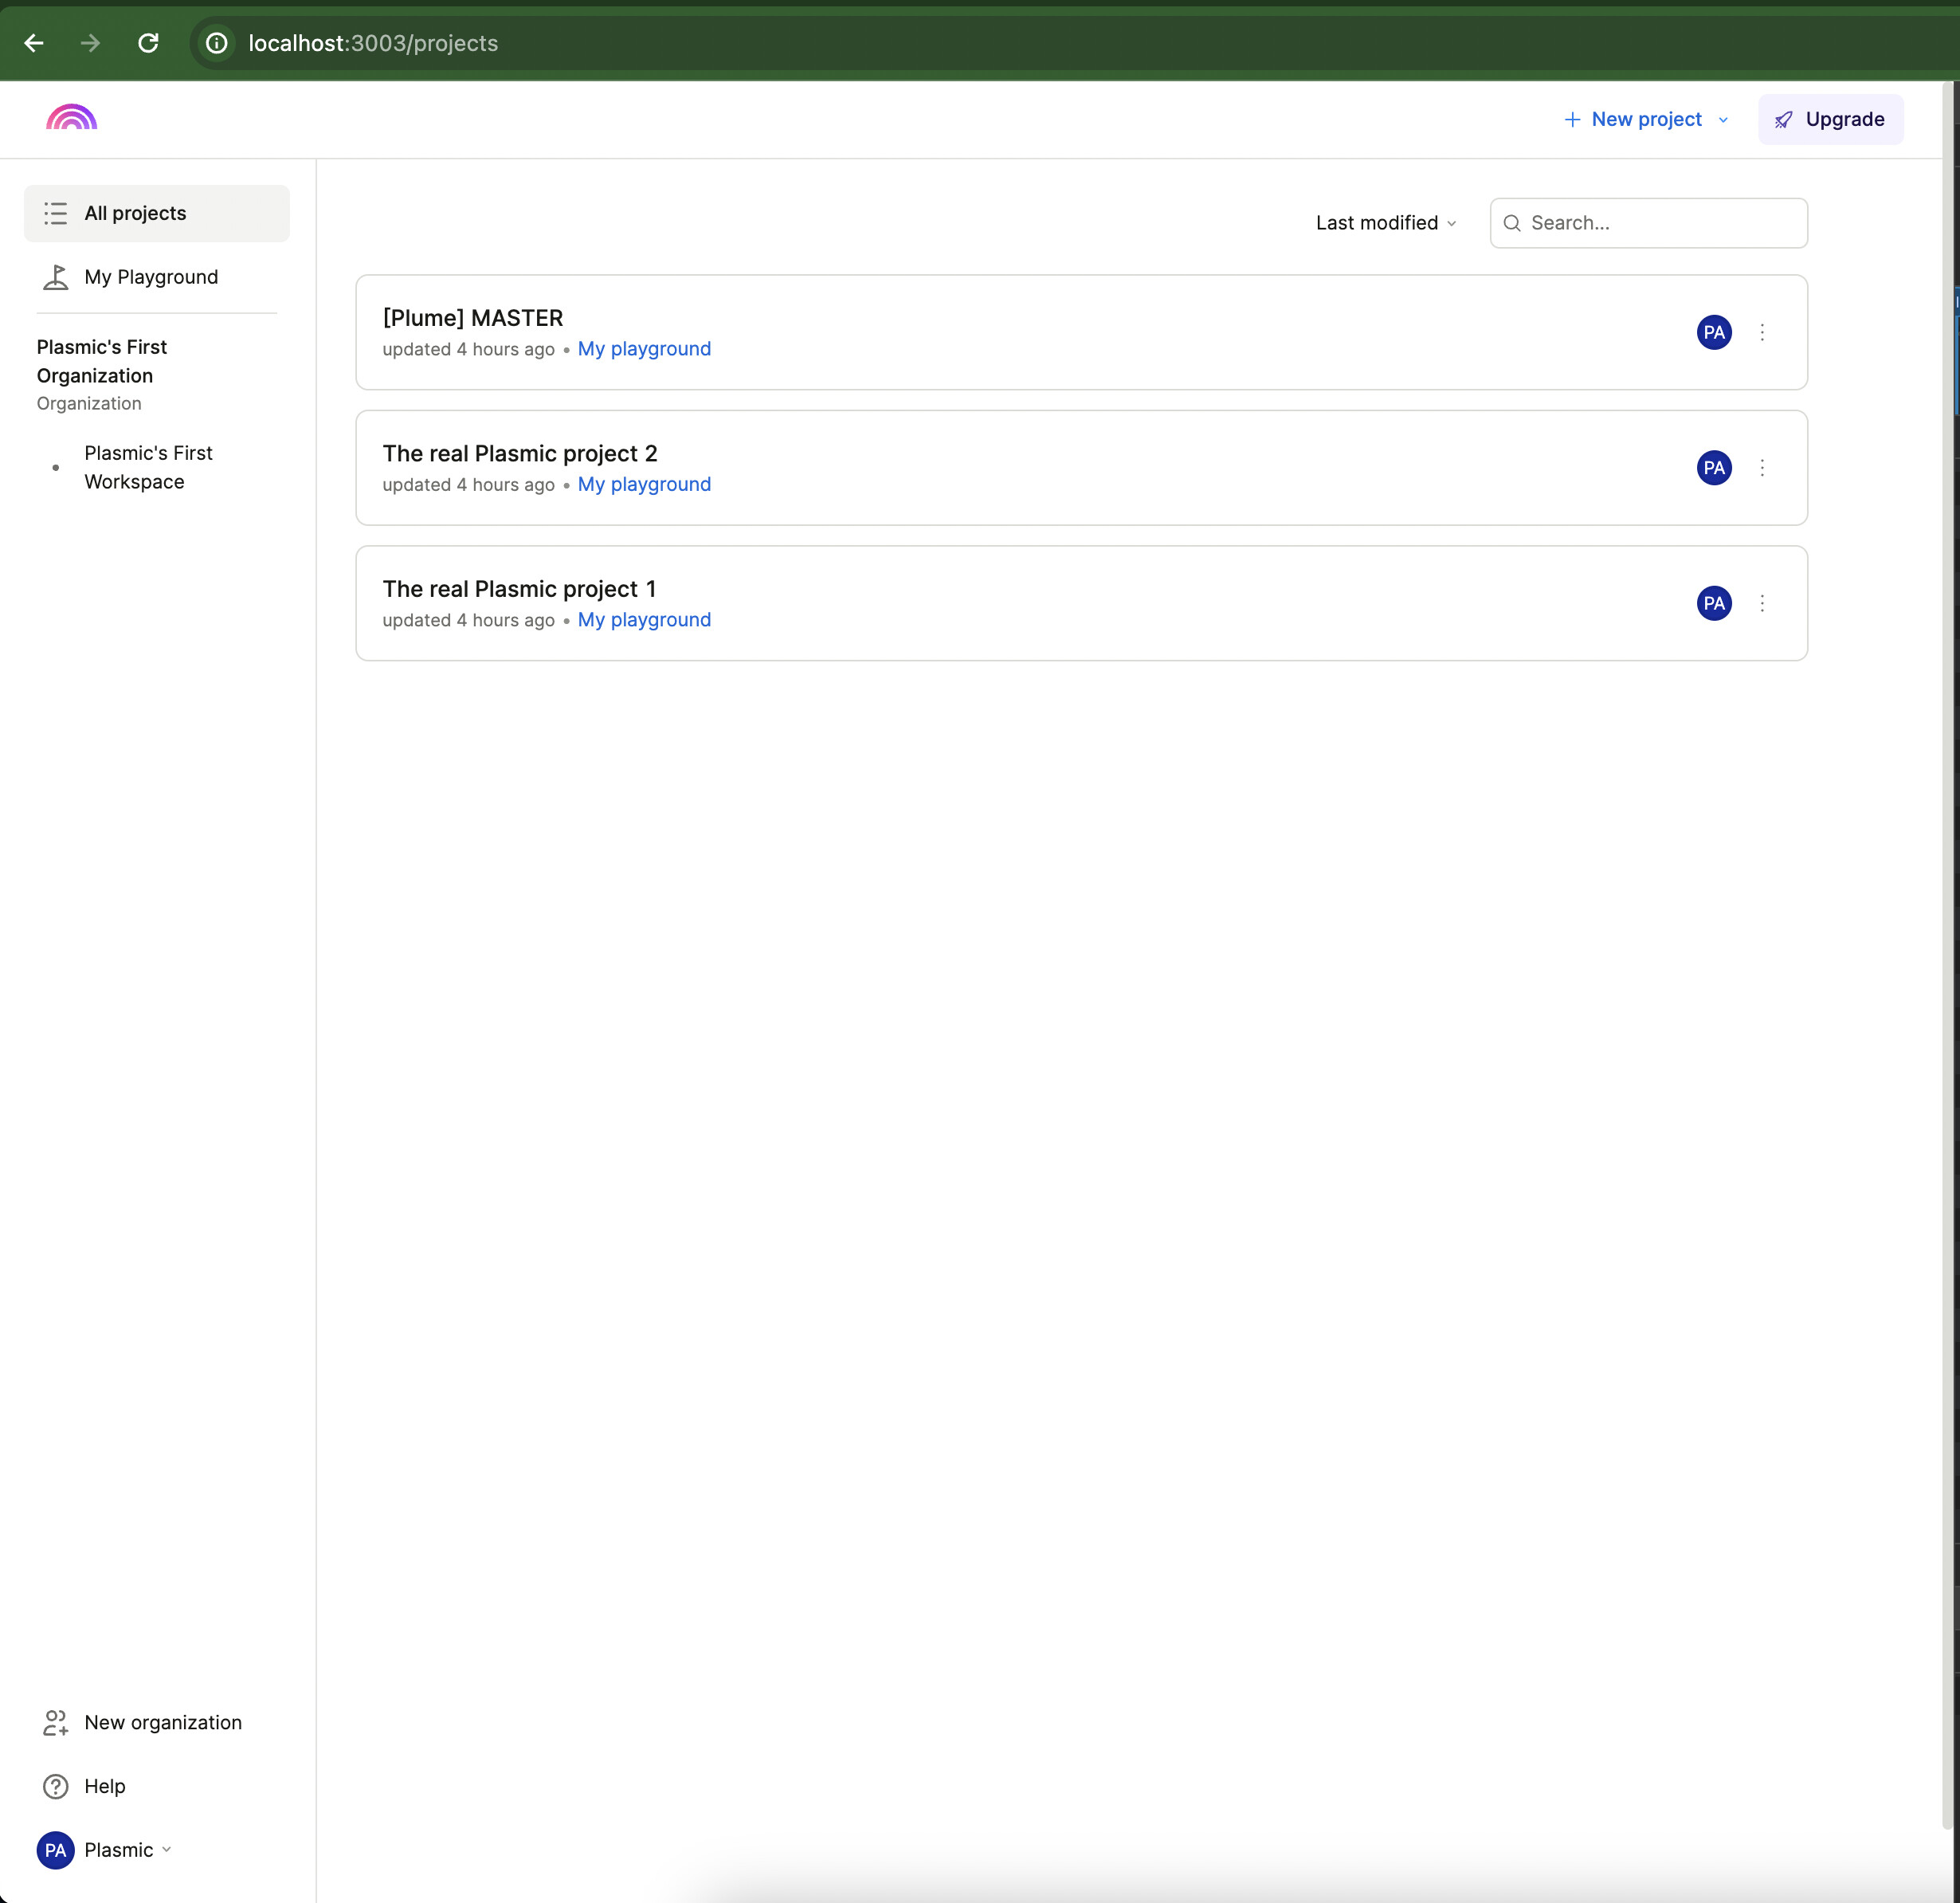Screen dimensions: 1960x1903
Task: Click the browser back arrow
Action: point(34,43)
